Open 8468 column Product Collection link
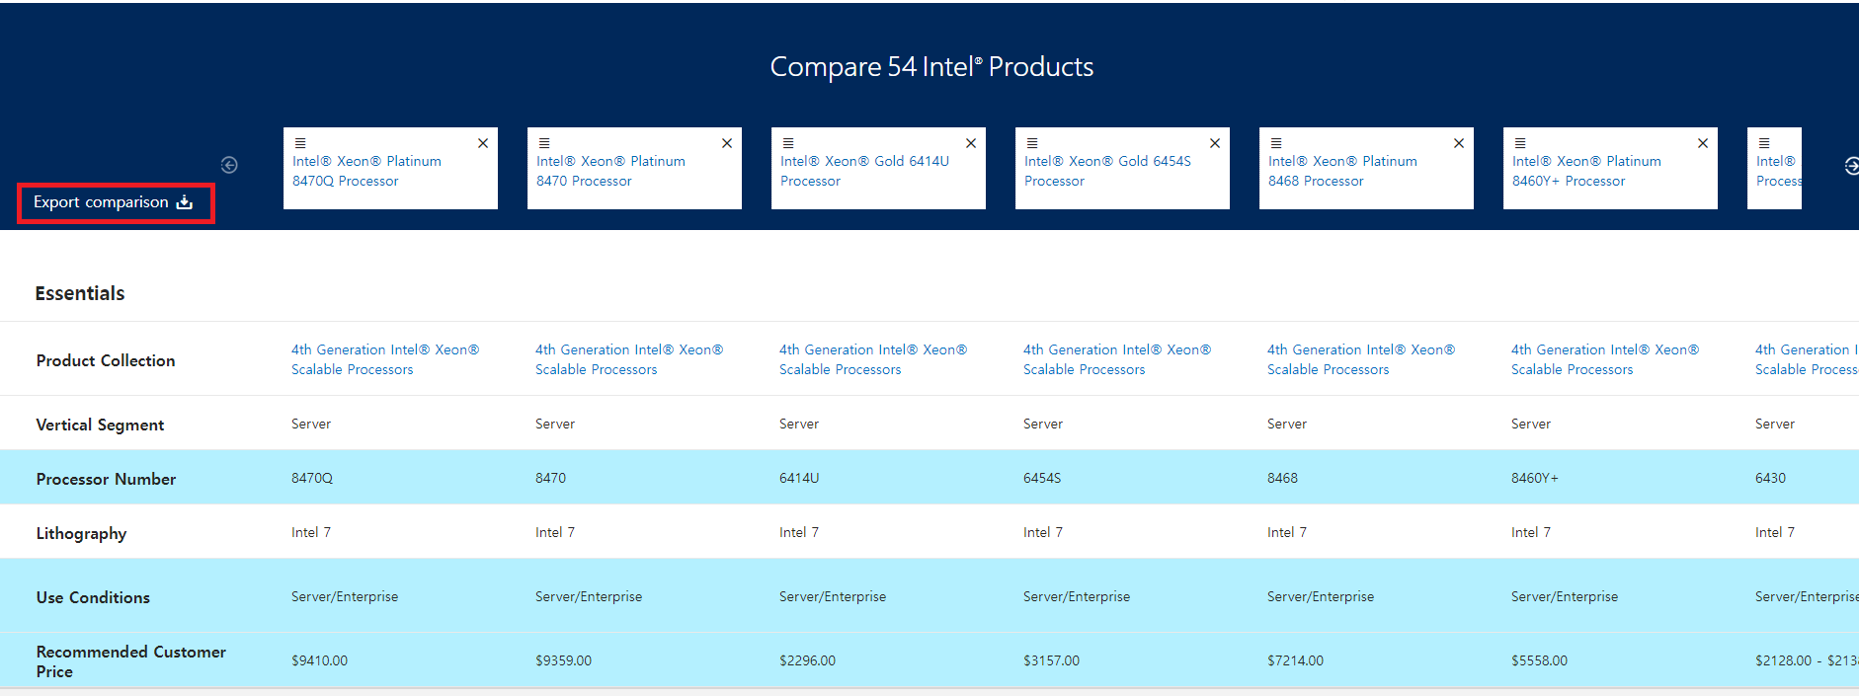1859x696 pixels. 1361,359
